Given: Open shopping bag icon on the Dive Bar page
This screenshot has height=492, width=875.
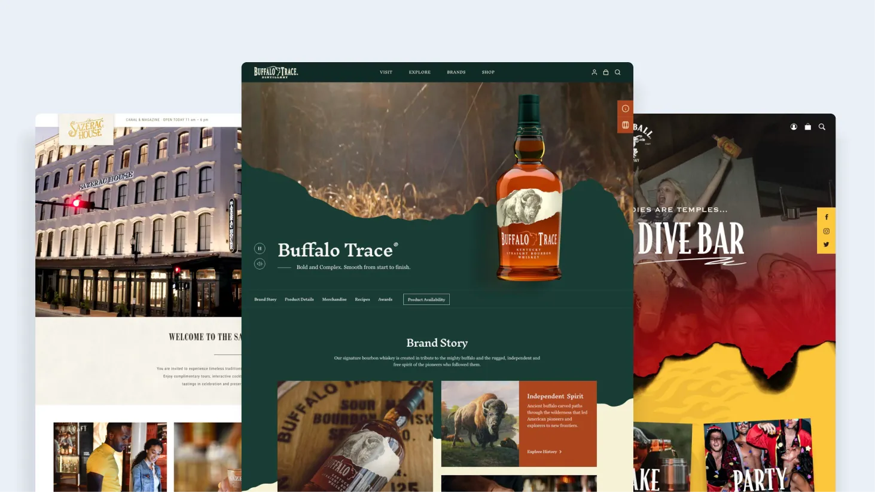Looking at the screenshot, I should click(x=808, y=127).
